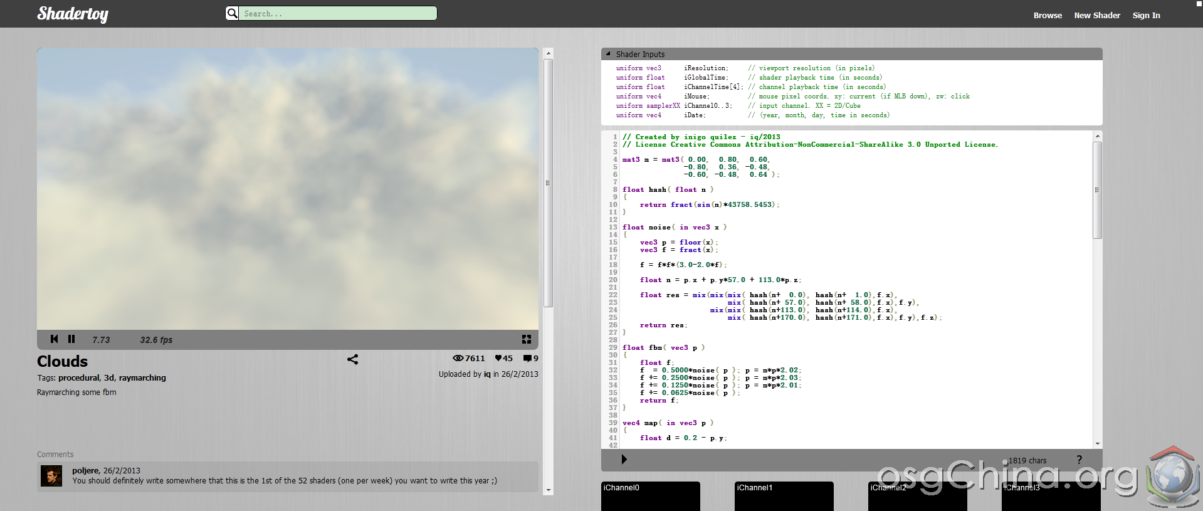
Task: Select the iChannel2 input slot
Action: pos(917,496)
